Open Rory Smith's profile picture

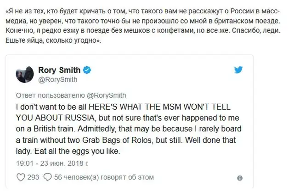point(23,74)
